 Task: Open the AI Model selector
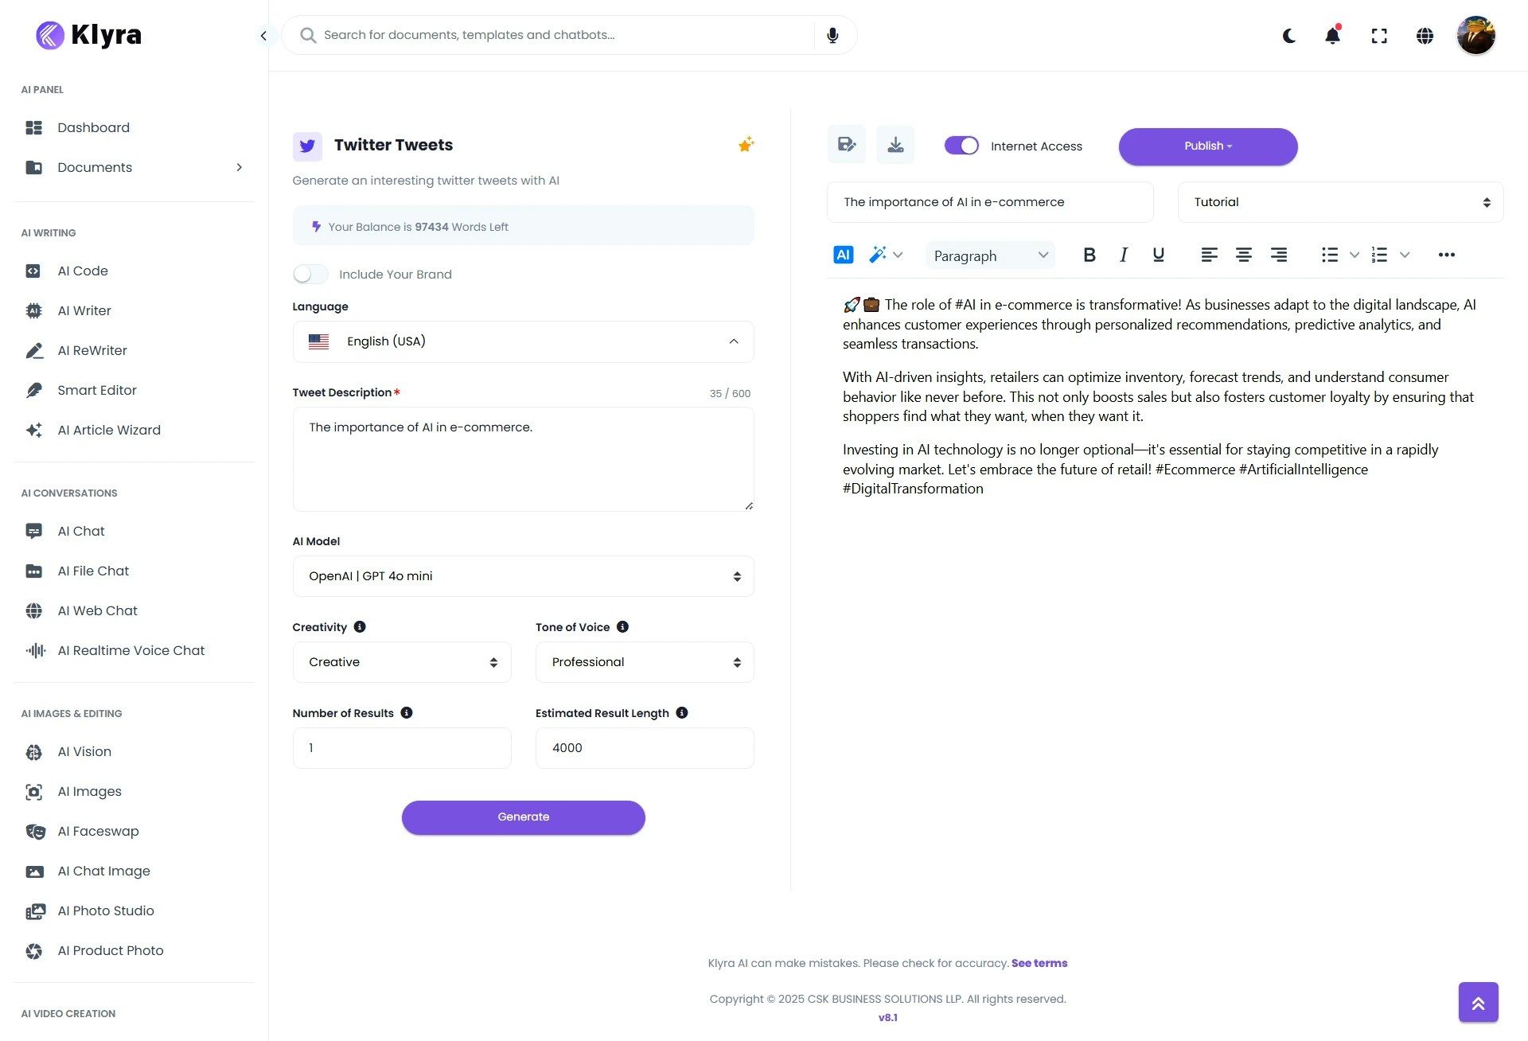[x=523, y=575]
